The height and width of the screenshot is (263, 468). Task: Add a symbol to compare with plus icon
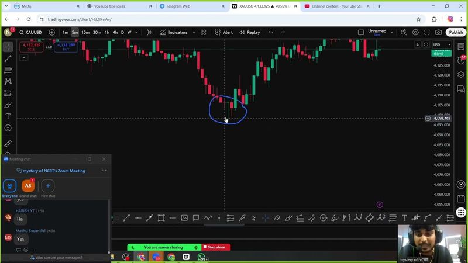pyautogui.click(x=52, y=33)
